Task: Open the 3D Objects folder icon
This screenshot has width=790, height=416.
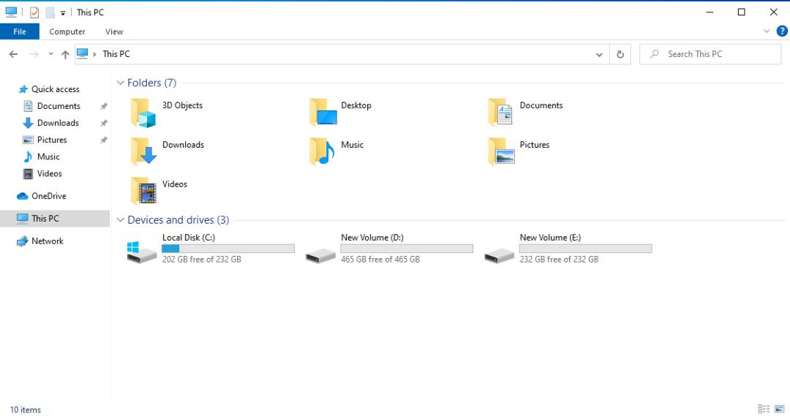Action: (x=143, y=113)
